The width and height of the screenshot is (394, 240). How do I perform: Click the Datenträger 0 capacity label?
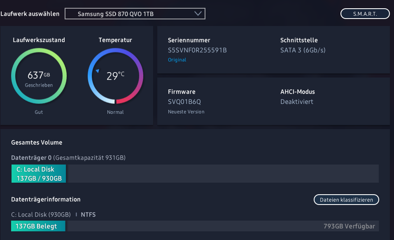click(x=68, y=158)
